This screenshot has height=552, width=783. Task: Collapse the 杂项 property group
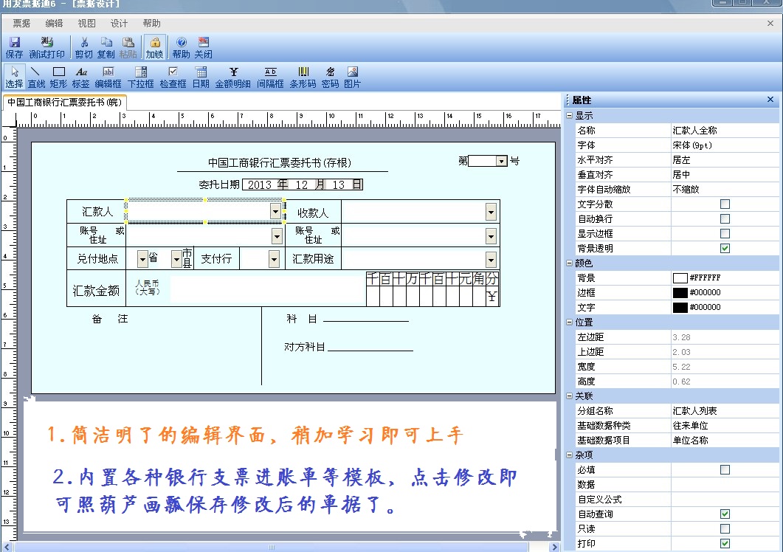[x=569, y=455]
